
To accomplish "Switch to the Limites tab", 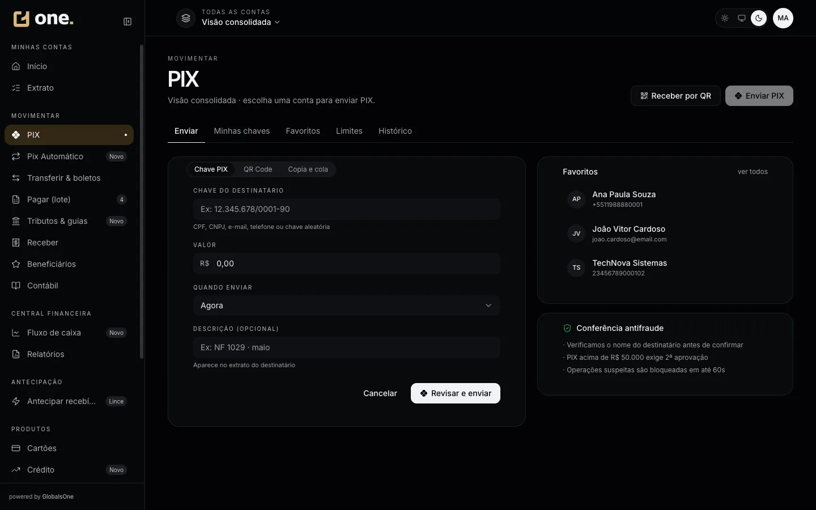I will point(349,131).
